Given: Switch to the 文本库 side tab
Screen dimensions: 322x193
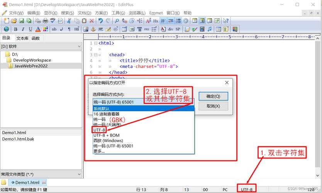Looking at the screenshot, I should pyautogui.click(x=22, y=38).
